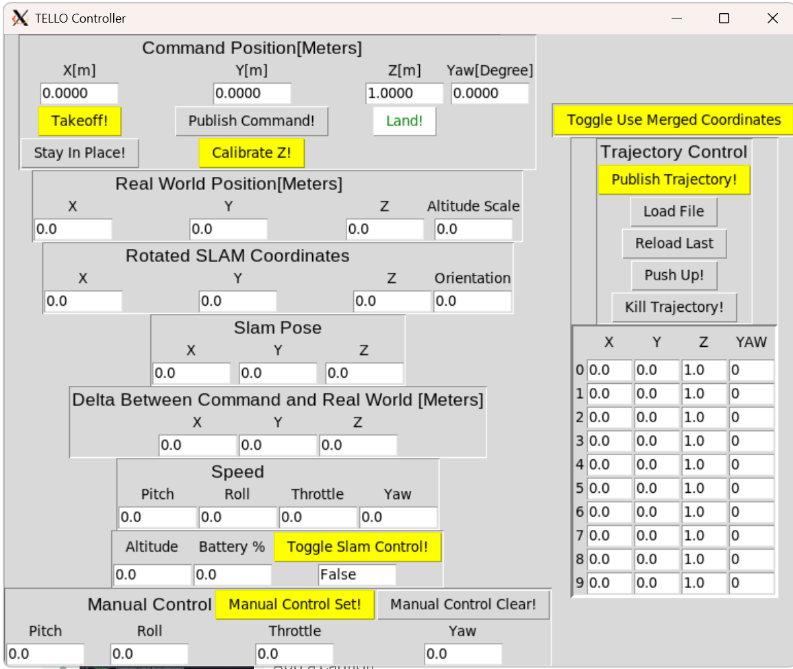This screenshot has width=793, height=669.
Task: Click Delta Z field
Action: (358, 445)
